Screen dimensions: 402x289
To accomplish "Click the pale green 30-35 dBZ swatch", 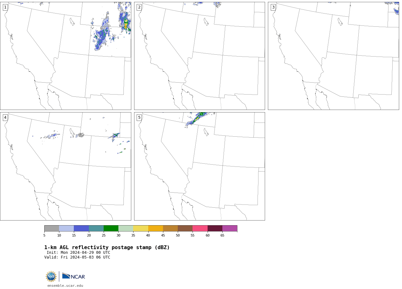I will (126, 228).
